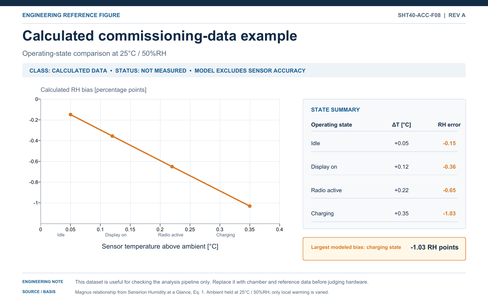
Task: Select the 'Display on' table row label
Action: click(324, 167)
